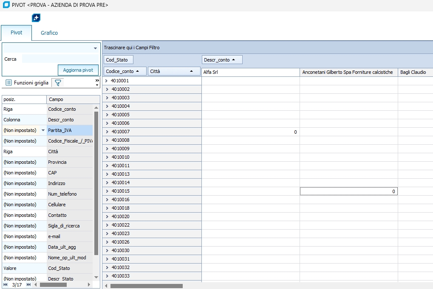Expand row 4010007
The width and height of the screenshot is (433, 289).
click(107, 132)
